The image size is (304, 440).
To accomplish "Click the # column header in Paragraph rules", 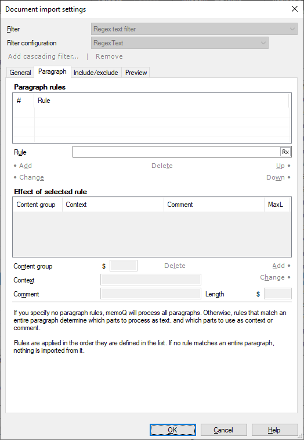I will (23, 101).
